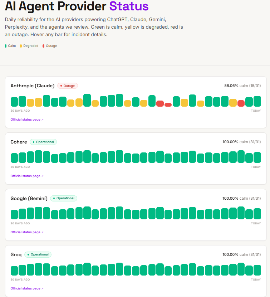Select the oldest bar in the Groq row
The height and width of the screenshot is (297, 270).
tap(14, 271)
